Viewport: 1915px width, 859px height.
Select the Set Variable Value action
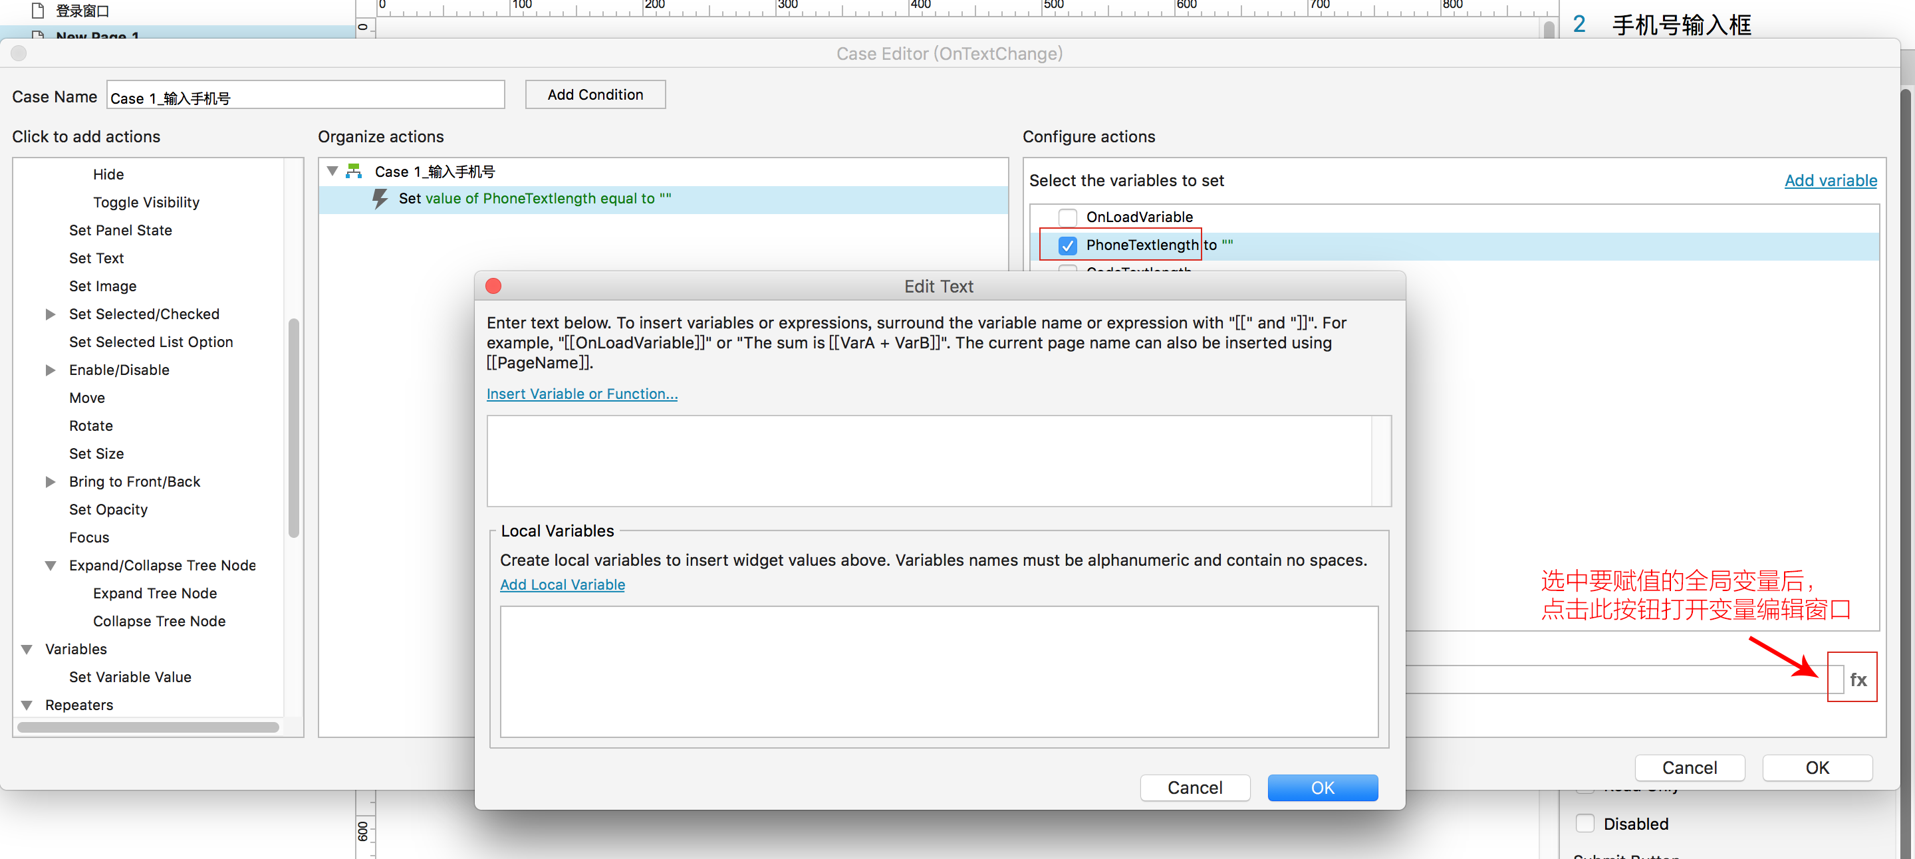pyautogui.click(x=130, y=677)
